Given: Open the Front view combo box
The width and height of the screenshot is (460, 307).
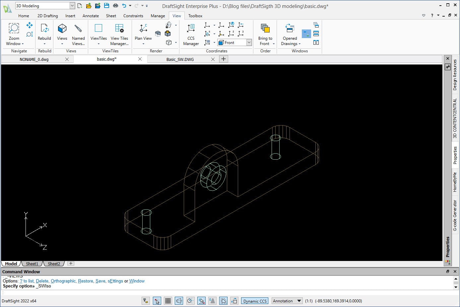Looking at the screenshot, I should click(x=235, y=42).
